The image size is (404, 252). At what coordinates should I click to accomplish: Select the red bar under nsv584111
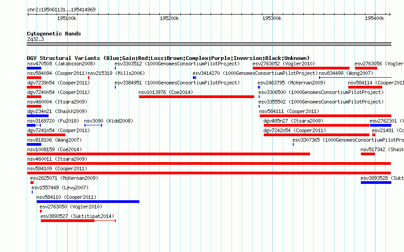(x=325, y=116)
